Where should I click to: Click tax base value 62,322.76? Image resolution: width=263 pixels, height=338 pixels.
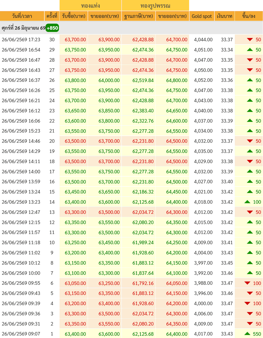tap(143, 121)
